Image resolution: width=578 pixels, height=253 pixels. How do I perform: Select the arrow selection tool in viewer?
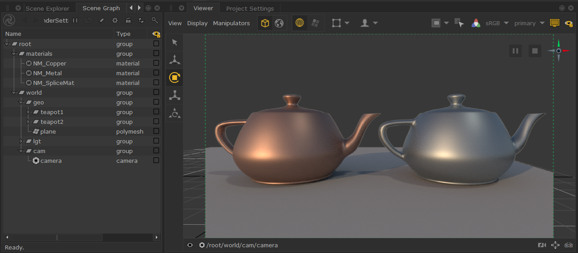click(x=174, y=42)
